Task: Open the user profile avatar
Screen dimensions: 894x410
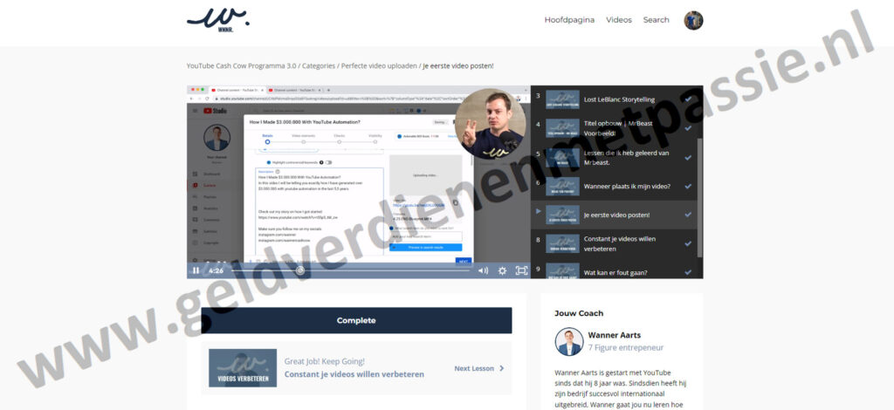Action: click(693, 20)
